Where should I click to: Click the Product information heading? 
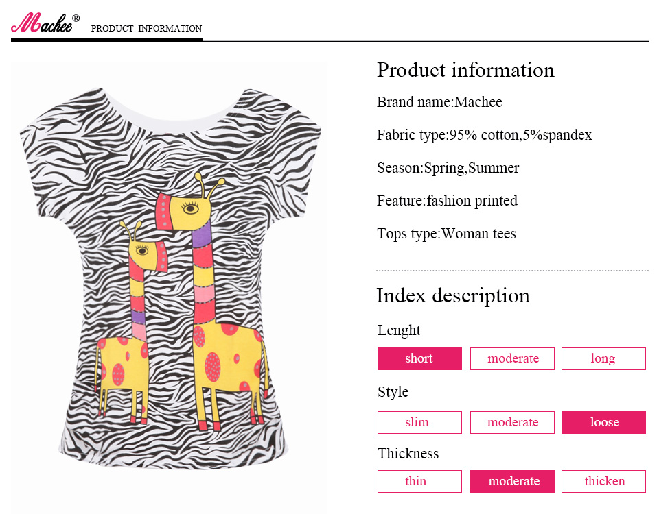(x=465, y=70)
